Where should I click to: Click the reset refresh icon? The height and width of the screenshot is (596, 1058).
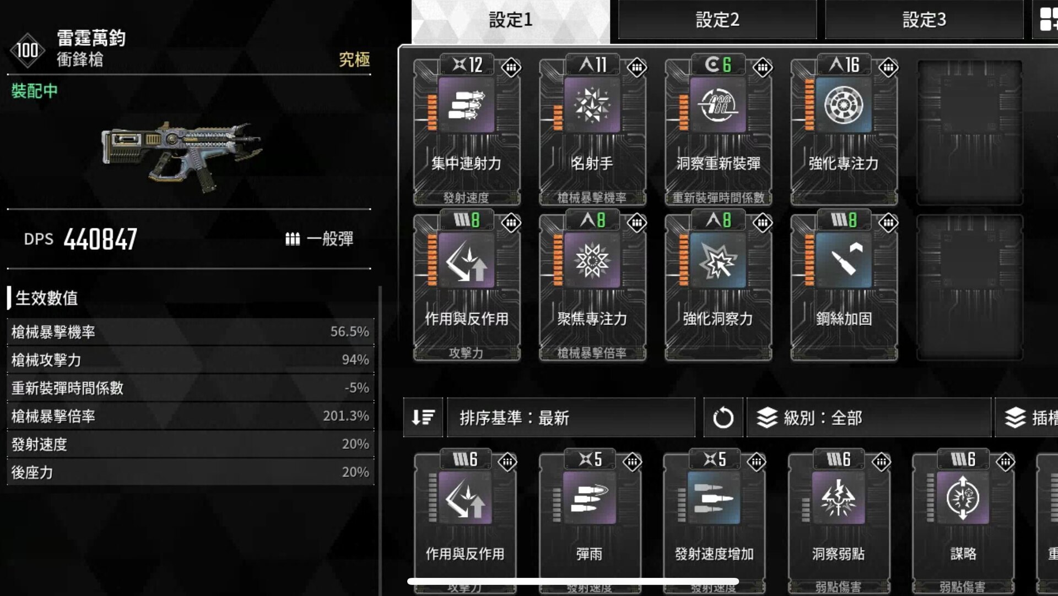point(723,418)
